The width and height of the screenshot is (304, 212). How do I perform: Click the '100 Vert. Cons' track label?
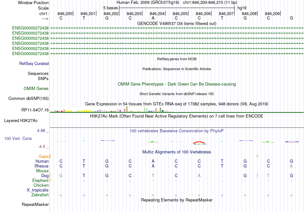[18, 138]
